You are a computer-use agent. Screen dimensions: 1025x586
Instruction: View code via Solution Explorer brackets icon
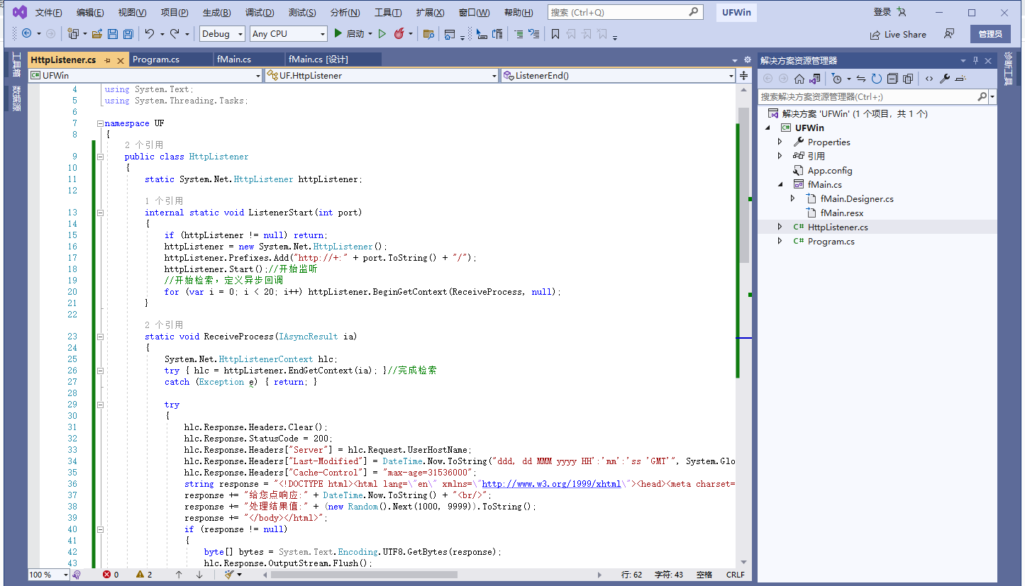929,79
